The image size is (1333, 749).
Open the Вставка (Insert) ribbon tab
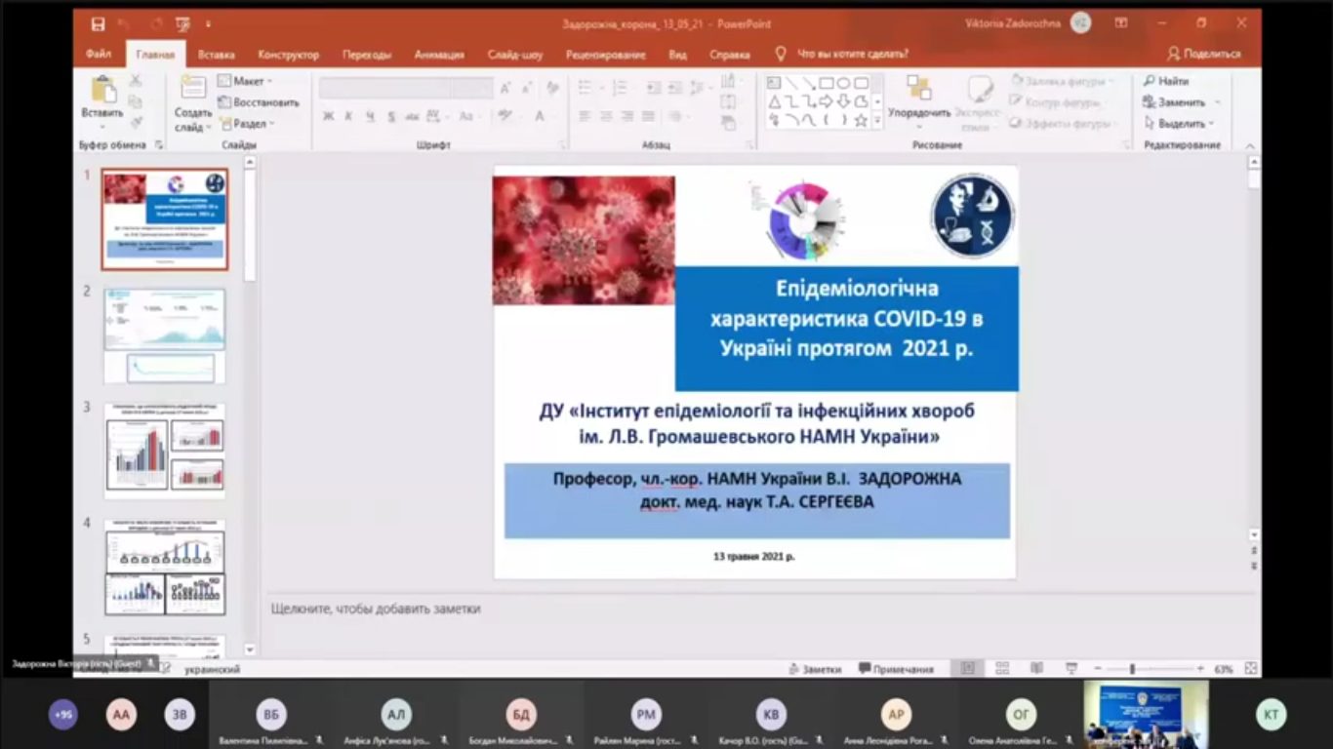[216, 55]
